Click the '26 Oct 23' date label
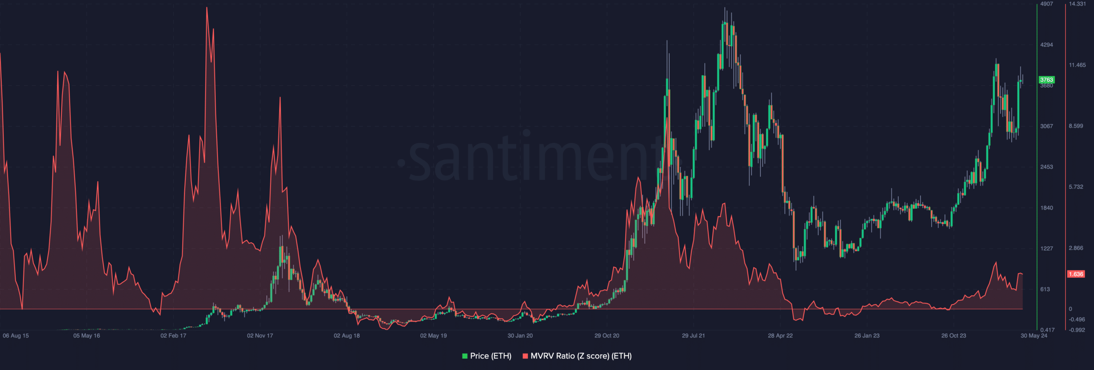 [954, 336]
